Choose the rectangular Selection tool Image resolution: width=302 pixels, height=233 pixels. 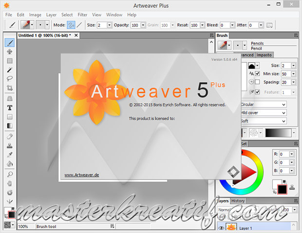tap(10, 61)
